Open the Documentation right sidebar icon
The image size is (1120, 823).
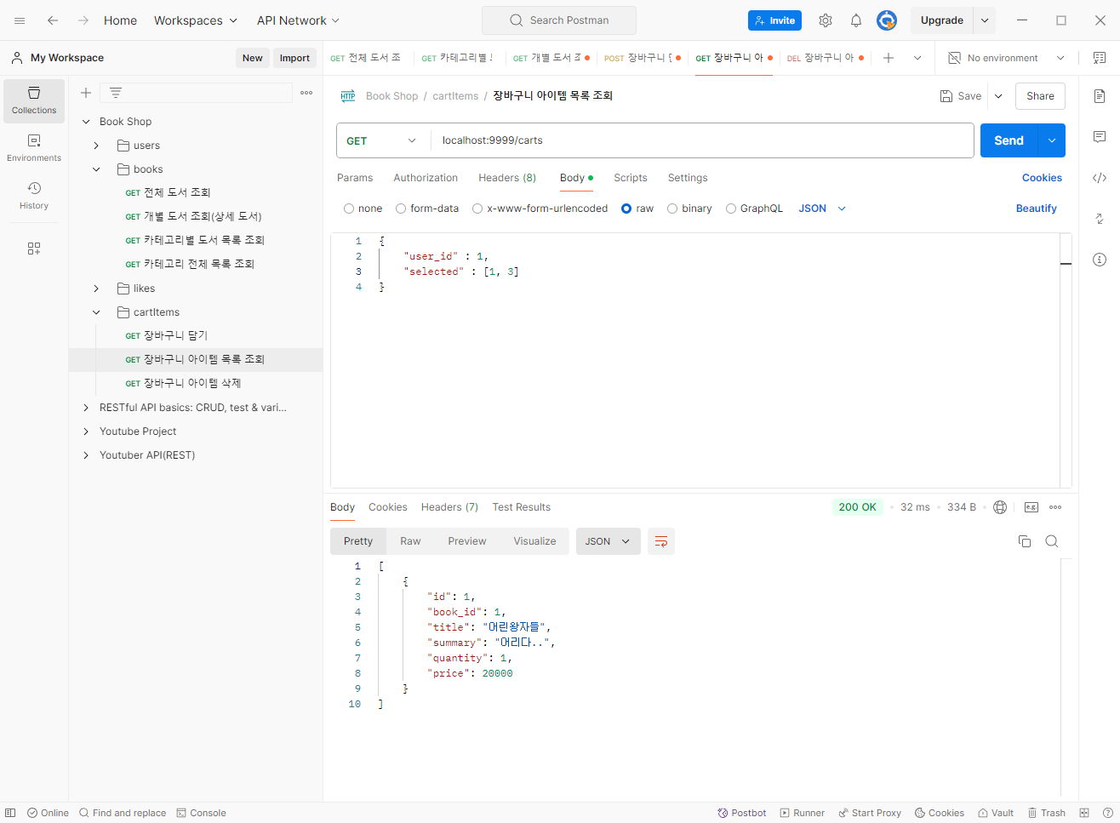1100,96
